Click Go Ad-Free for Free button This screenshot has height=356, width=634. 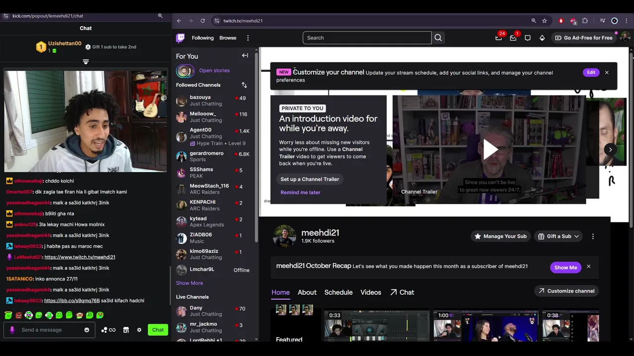(x=583, y=38)
